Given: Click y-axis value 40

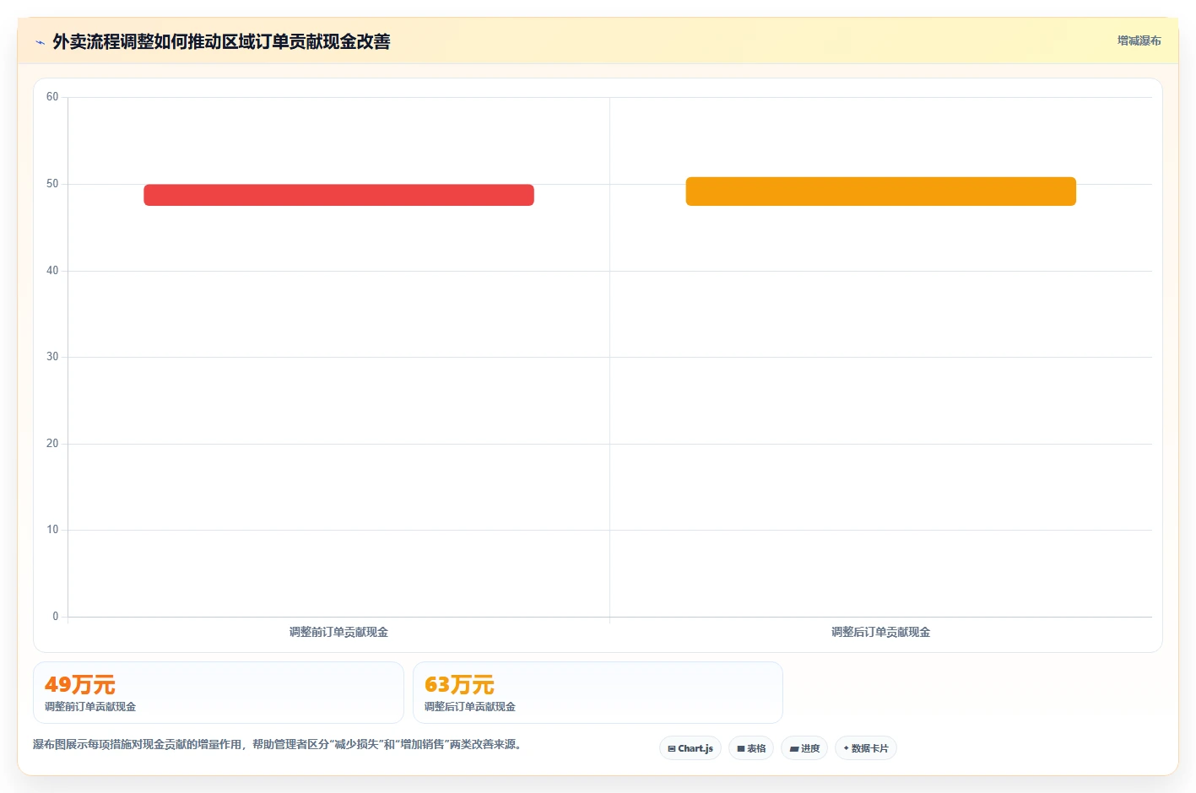Looking at the screenshot, I should (x=52, y=271).
